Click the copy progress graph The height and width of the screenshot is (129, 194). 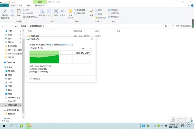(60, 57)
